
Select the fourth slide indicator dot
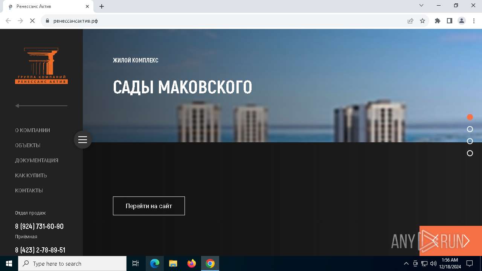coord(470,153)
